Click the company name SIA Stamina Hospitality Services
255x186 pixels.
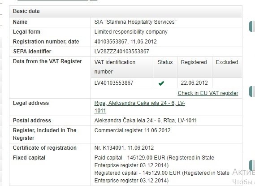click(x=135, y=22)
